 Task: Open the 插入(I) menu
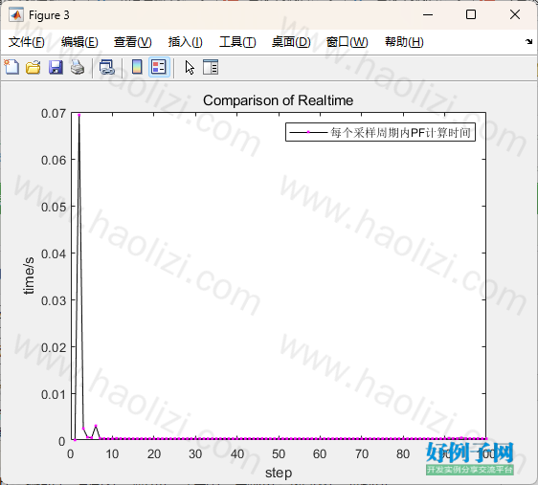click(186, 42)
